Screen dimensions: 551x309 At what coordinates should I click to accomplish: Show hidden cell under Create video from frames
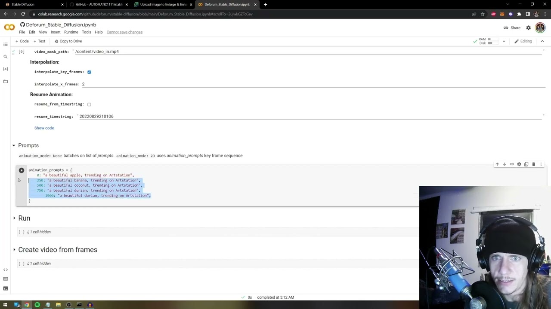[x=39, y=264]
